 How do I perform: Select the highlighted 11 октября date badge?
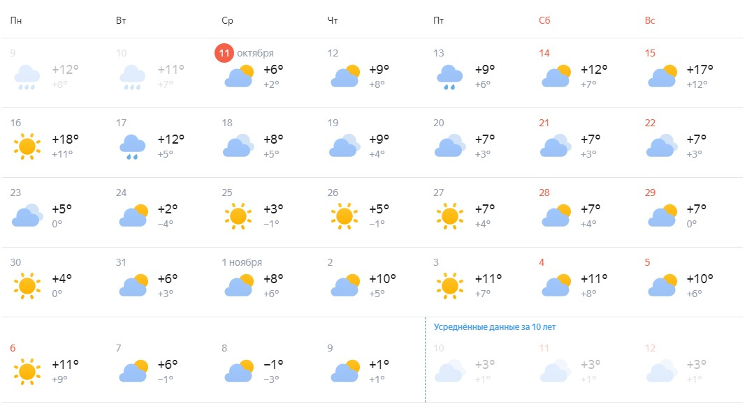point(224,53)
